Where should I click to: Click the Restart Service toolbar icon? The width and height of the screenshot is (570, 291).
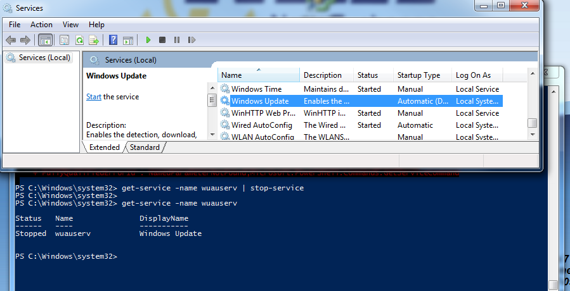click(x=191, y=40)
